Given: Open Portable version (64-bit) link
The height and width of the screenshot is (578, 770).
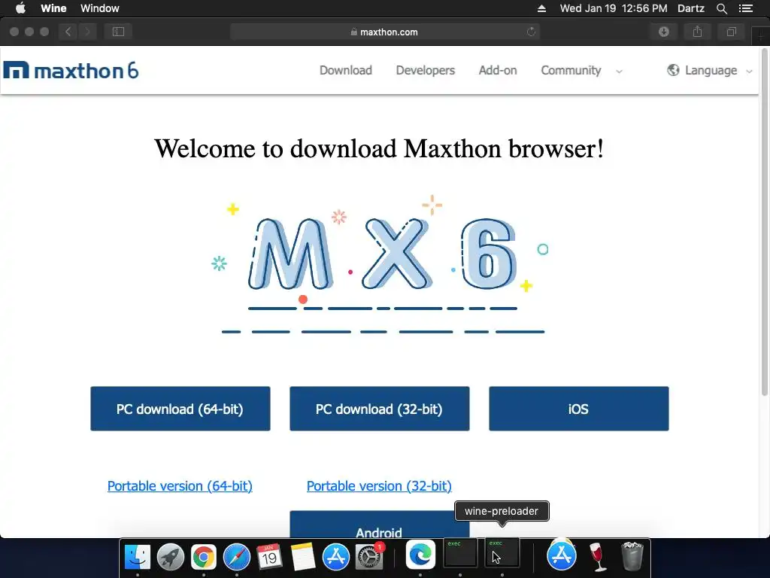Looking at the screenshot, I should pos(180,486).
